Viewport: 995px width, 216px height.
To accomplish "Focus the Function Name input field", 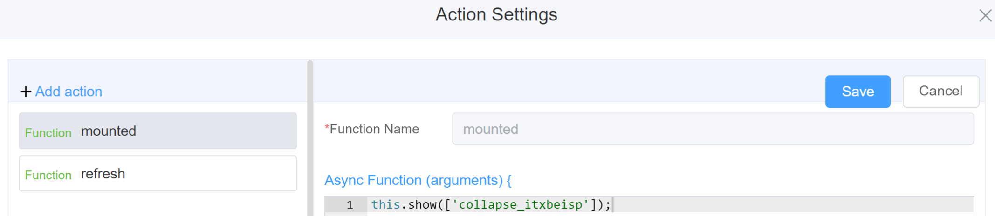I will tap(713, 129).
